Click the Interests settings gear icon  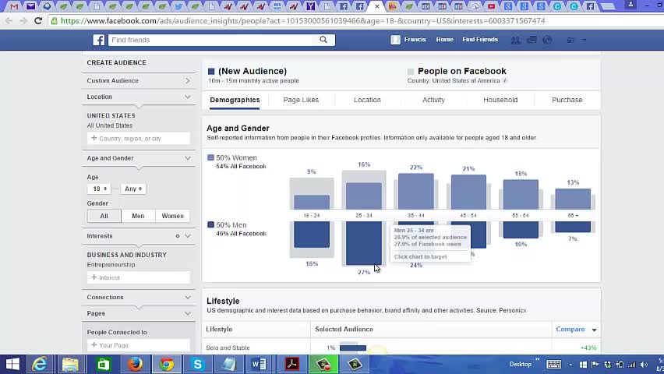tap(178, 236)
